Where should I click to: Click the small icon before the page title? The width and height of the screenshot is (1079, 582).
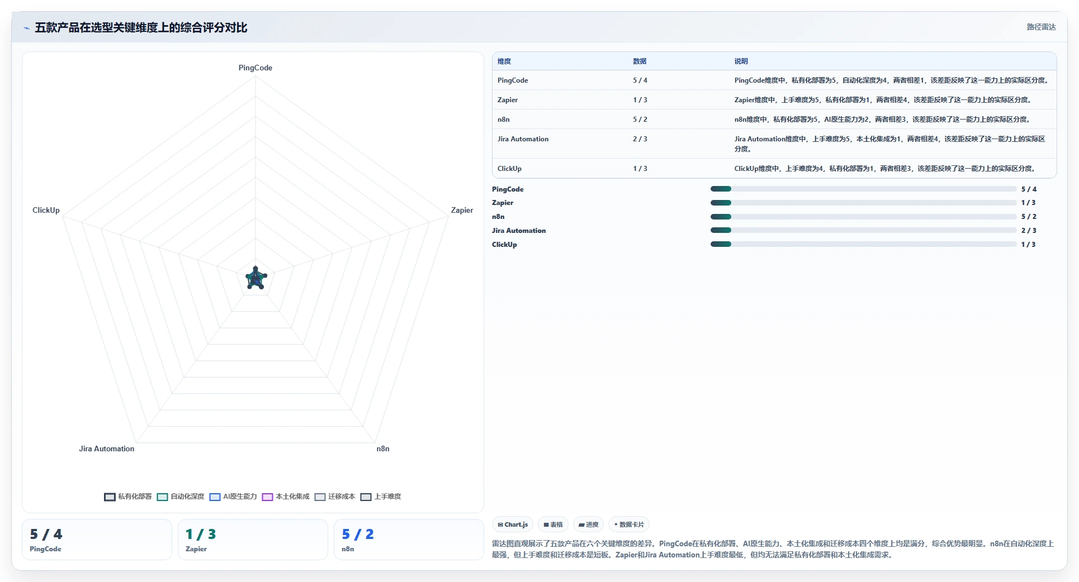point(26,28)
